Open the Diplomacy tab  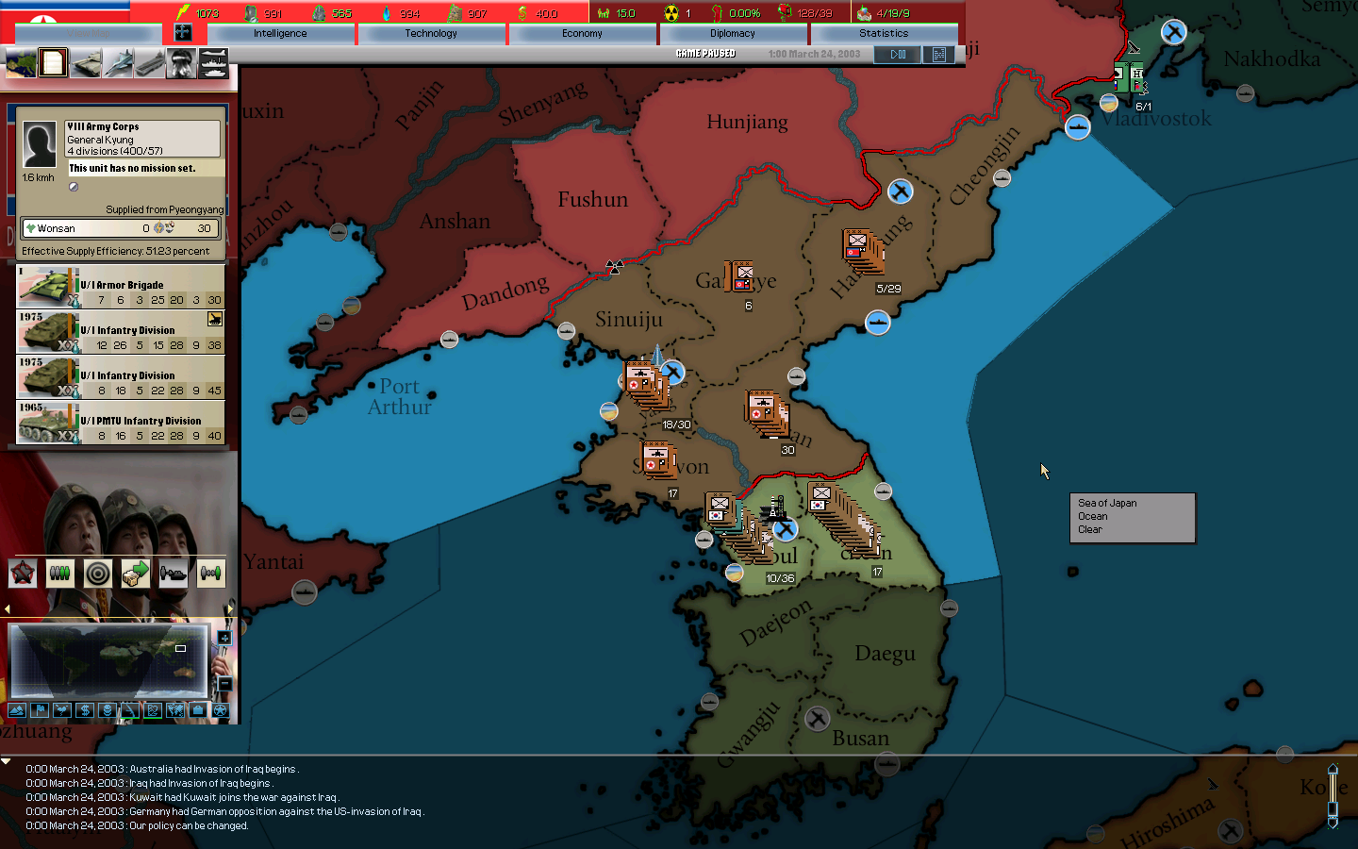click(733, 33)
